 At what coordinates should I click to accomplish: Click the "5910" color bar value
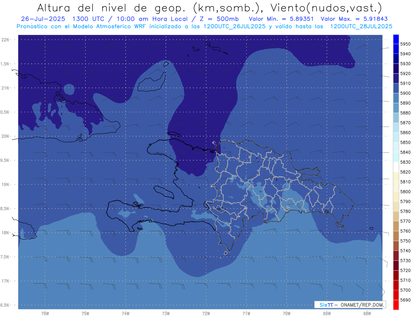click(x=405, y=83)
